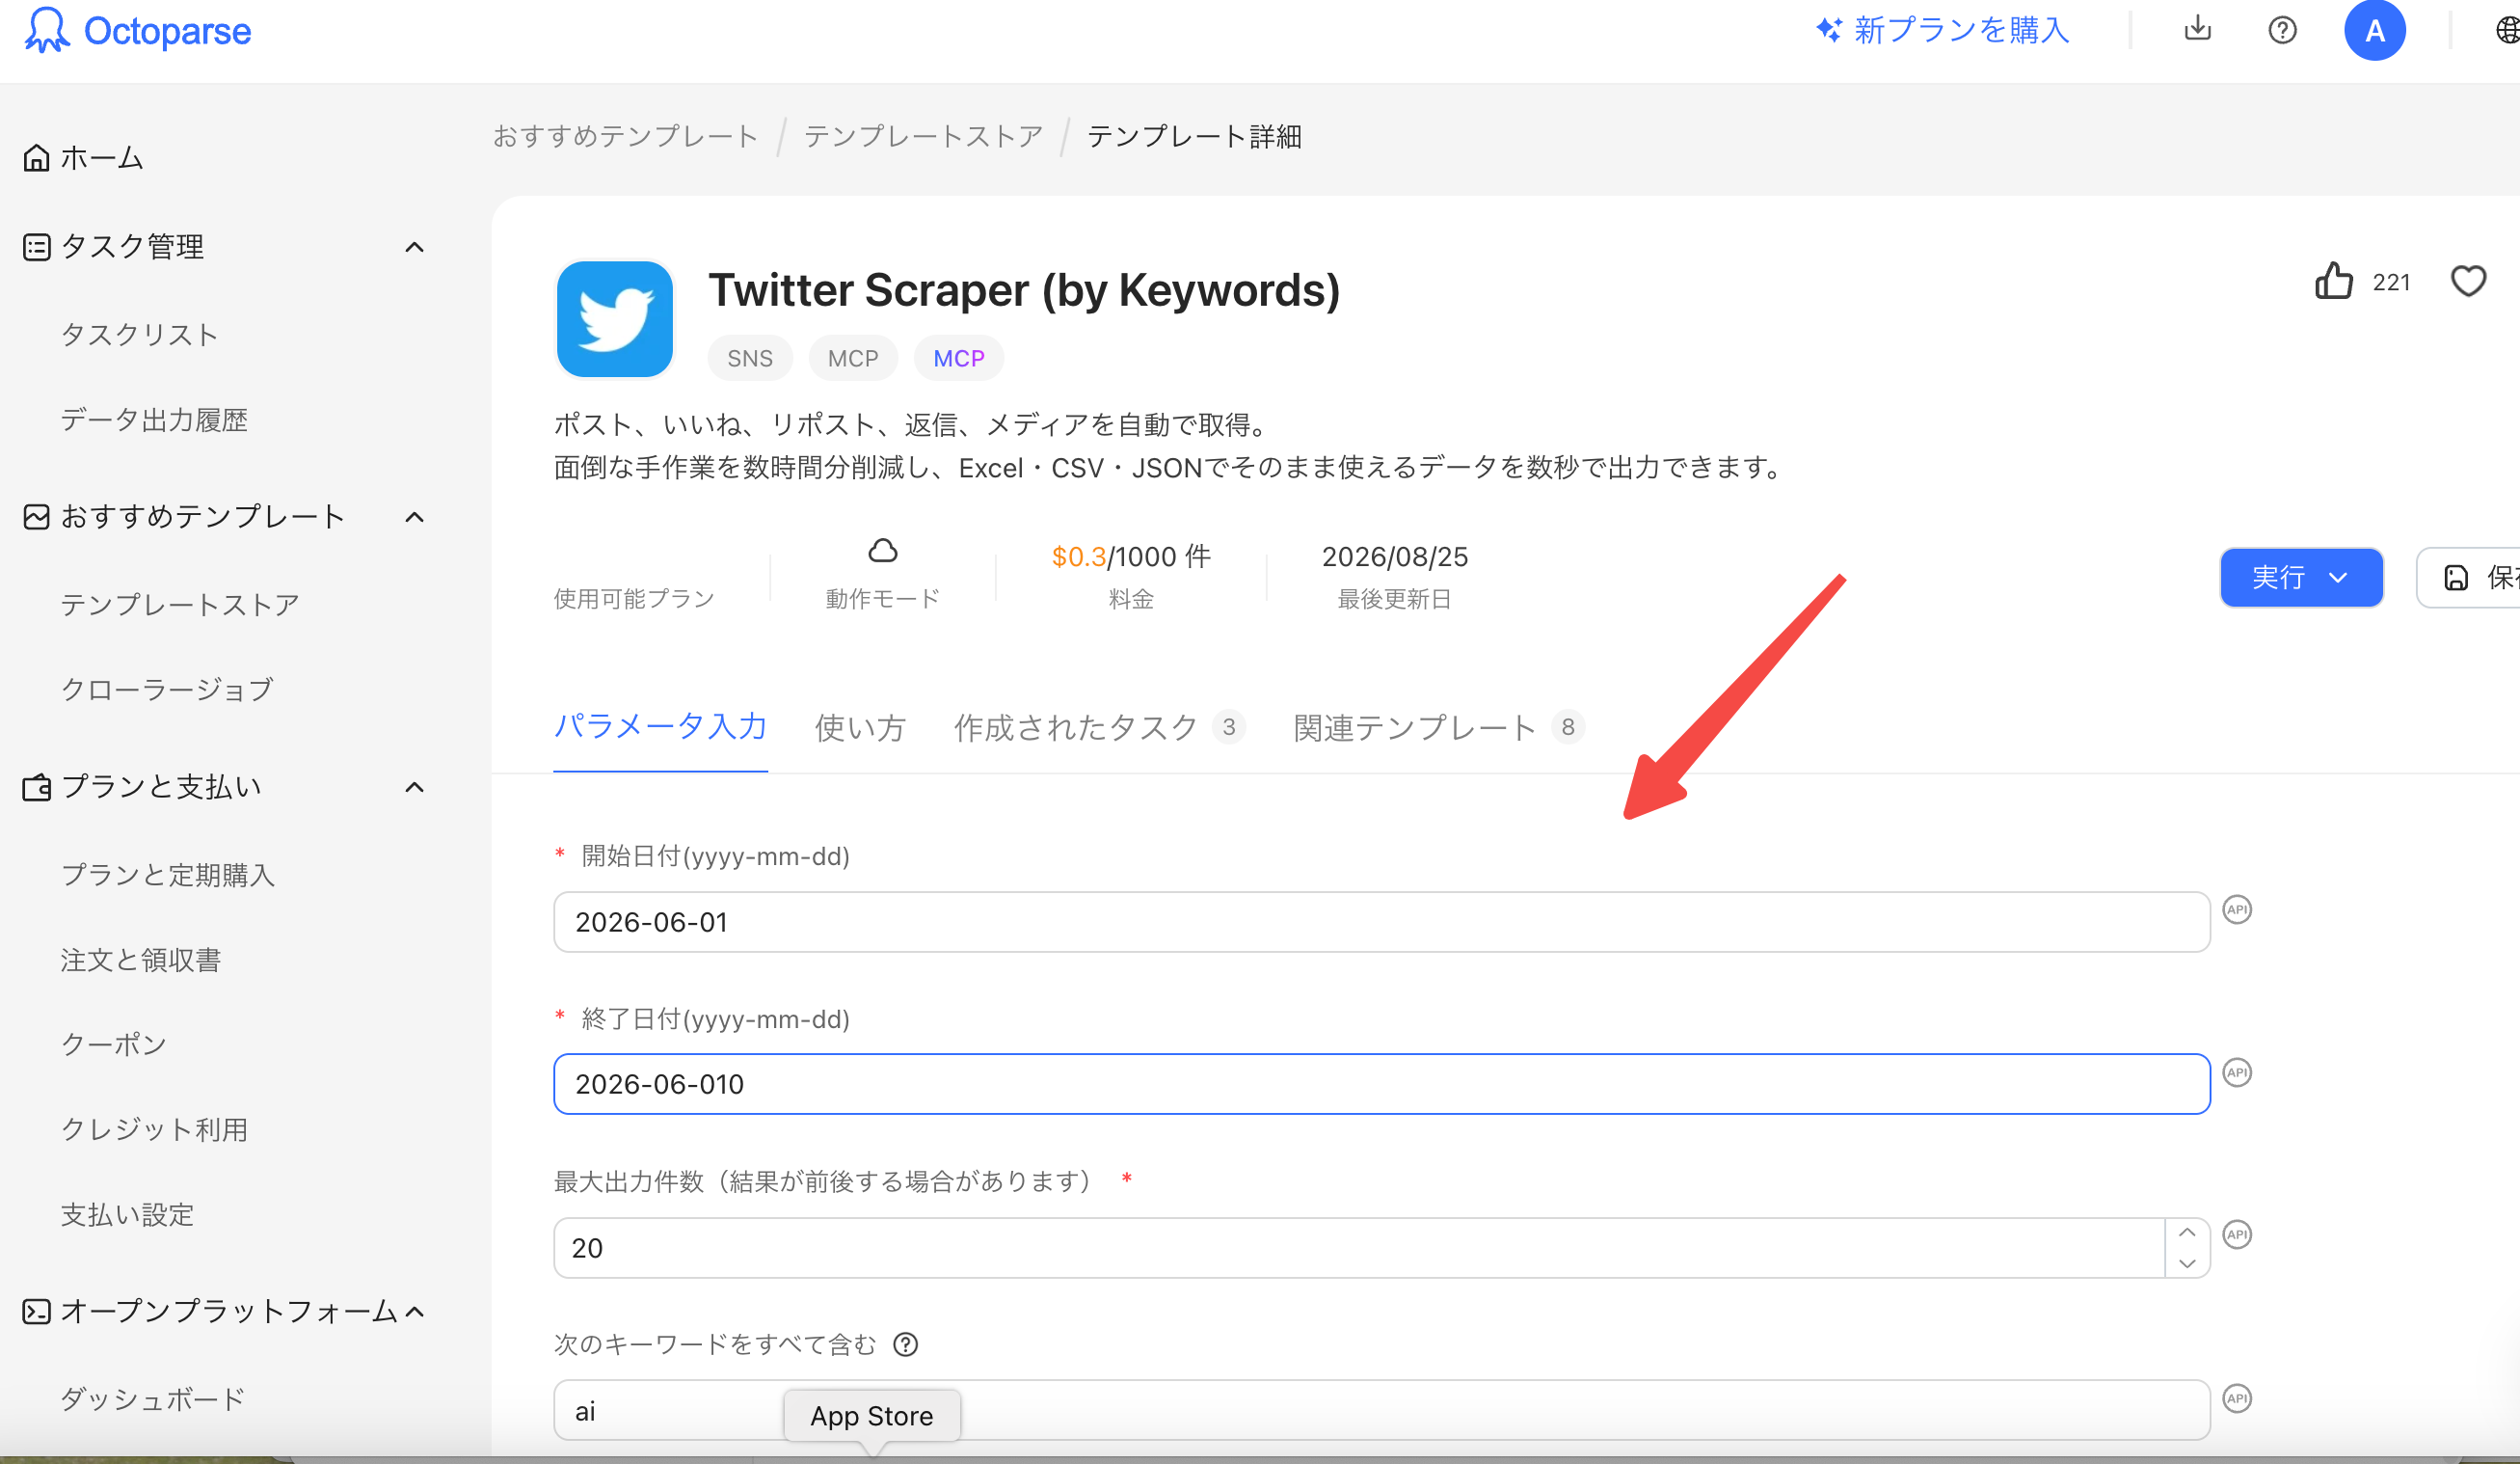
Task: Decrease max output count with down arrow
Action: point(2187,1262)
